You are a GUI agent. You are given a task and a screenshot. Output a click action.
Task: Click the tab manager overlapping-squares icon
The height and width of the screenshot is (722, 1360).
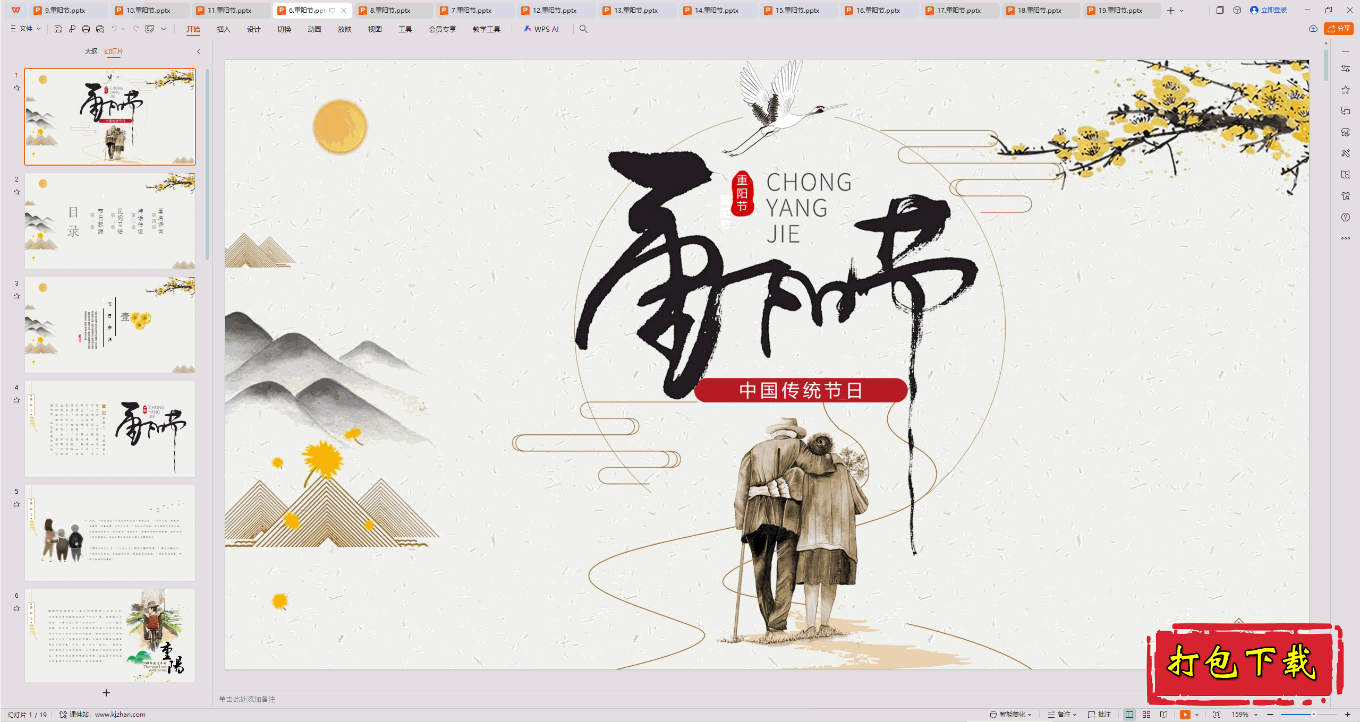click(1220, 10)
